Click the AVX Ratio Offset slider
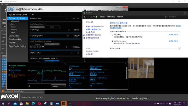The height and width of the screenshot is (106, 188). [55, 56]
